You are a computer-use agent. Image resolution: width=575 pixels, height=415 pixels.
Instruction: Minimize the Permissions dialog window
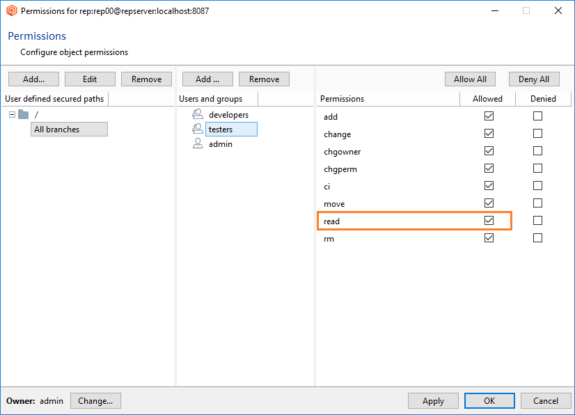click(x=495, y=10)
